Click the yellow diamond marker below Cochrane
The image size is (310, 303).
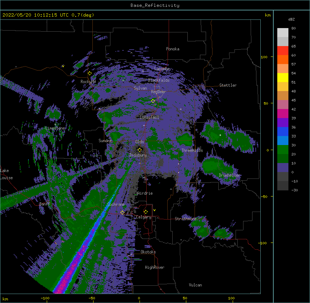pos(122,212)
